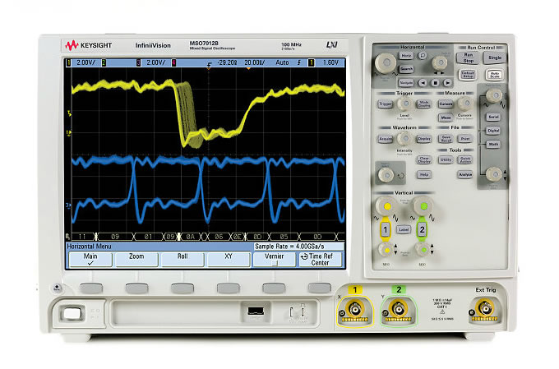Open the Acquire waveform menu
Viewport: 559px width, 369px height.
pos(385,139)
